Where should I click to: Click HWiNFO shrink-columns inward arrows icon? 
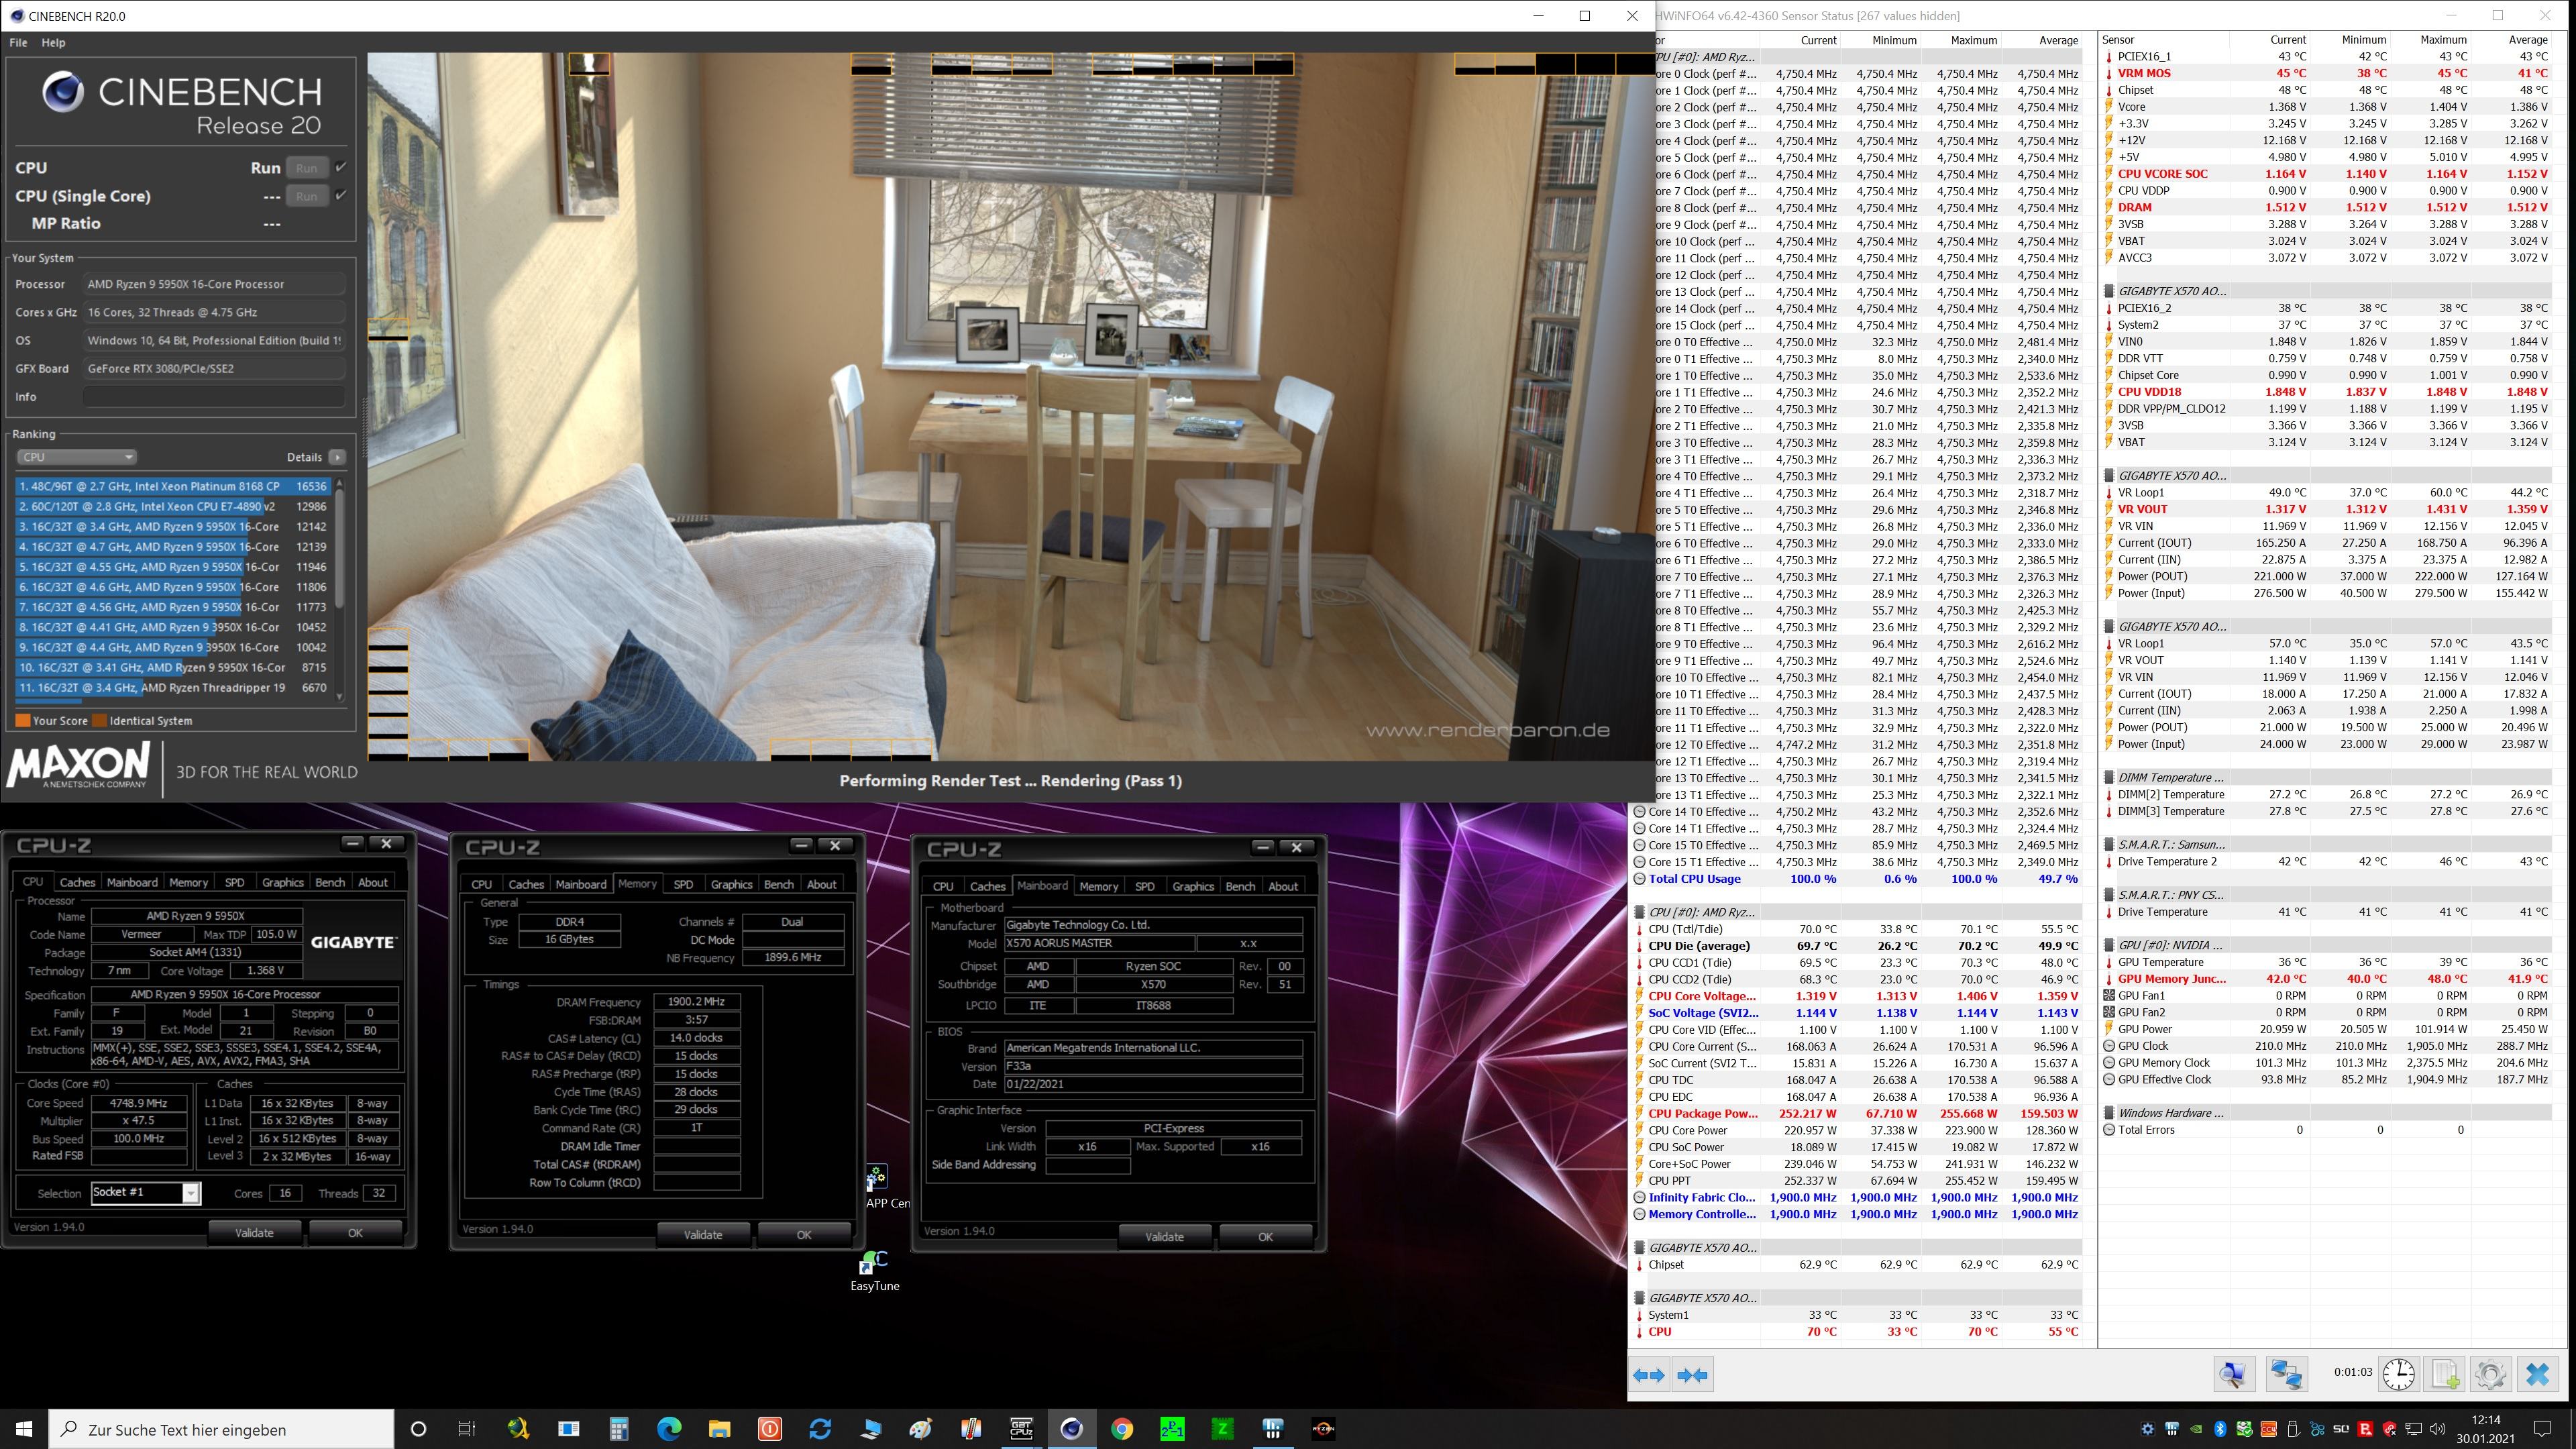[x=1692, y=1375]
